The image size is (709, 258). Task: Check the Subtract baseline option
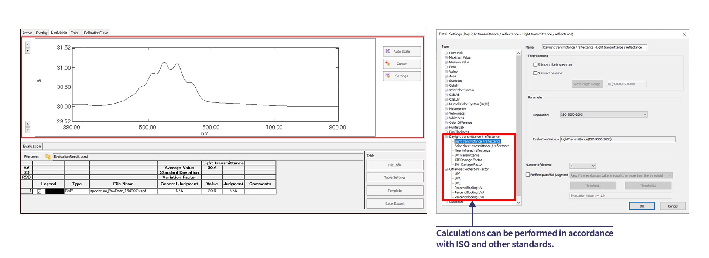click(x=535, y=73)
